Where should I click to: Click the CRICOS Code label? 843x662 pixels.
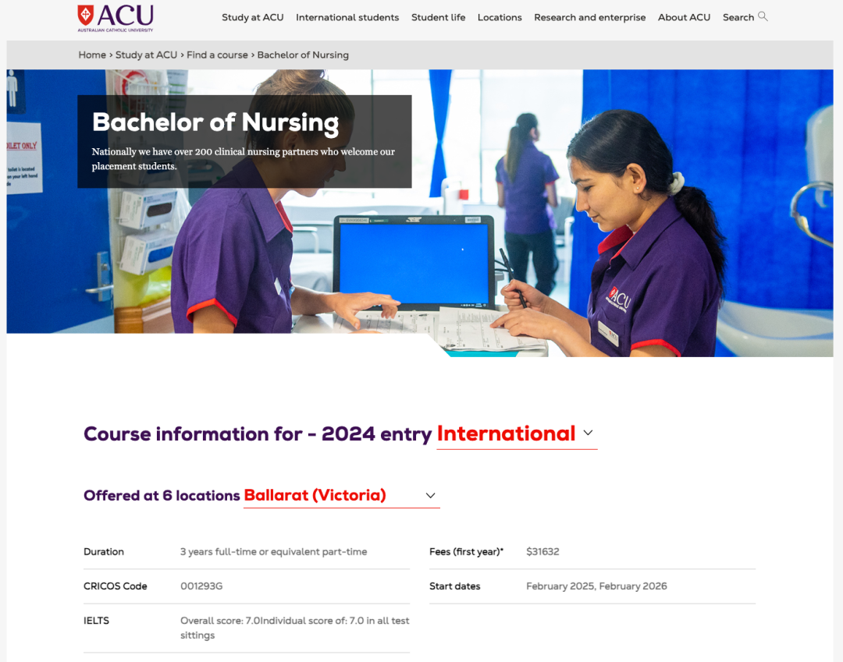point(115,586)
